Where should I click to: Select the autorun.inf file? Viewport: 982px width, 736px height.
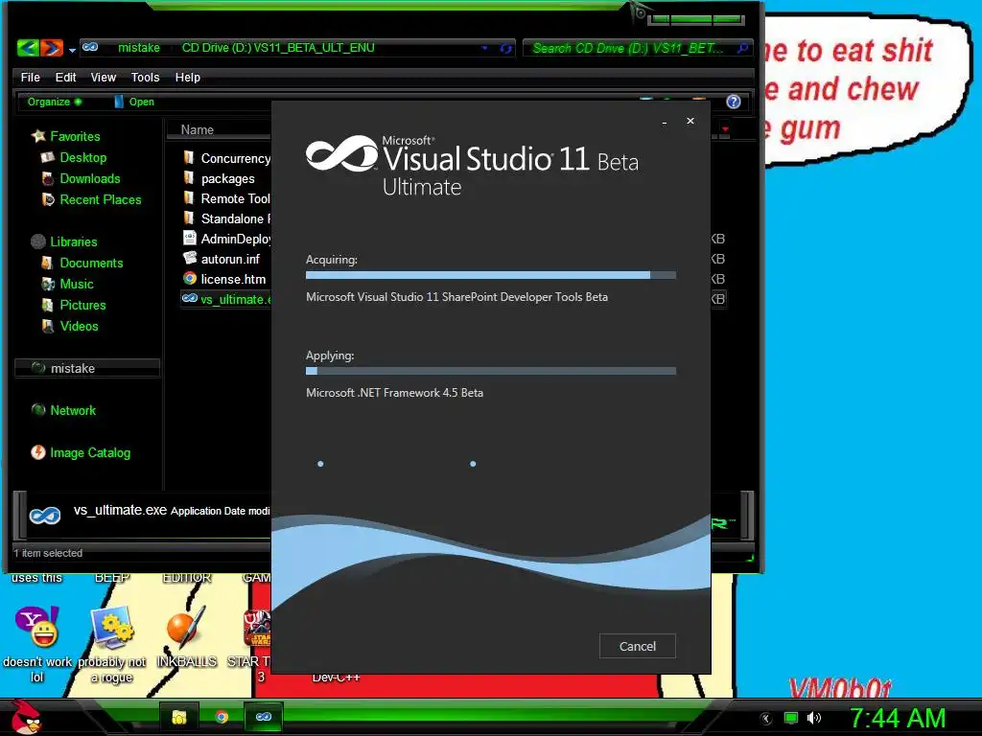(x=230, y=259)
